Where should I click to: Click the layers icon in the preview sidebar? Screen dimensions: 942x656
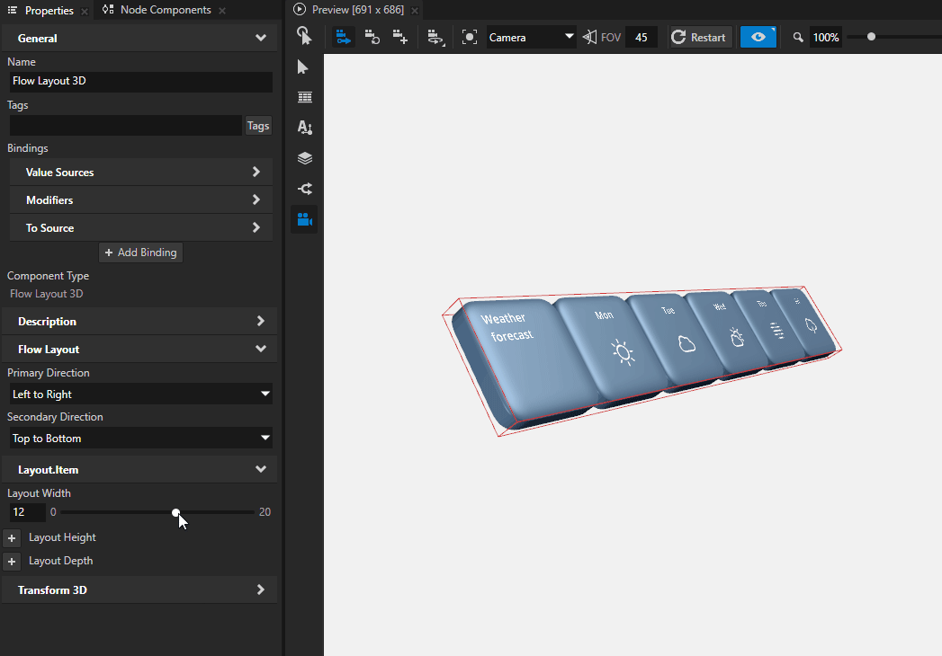(304, 157)
